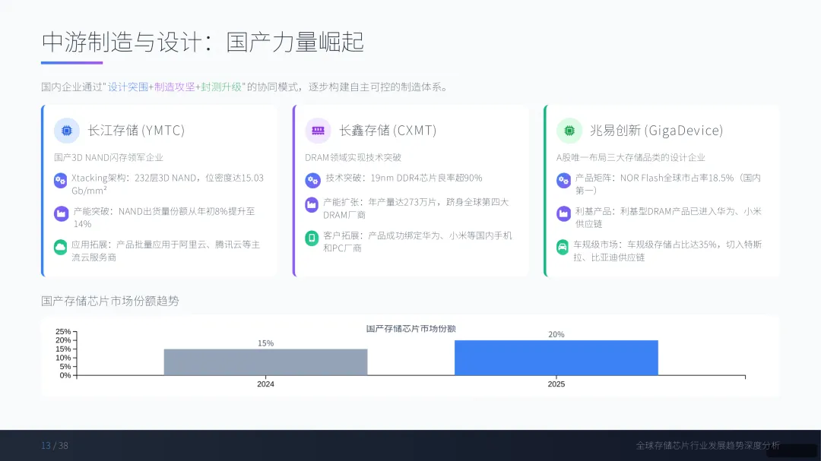
Task: Click the page number 13 / 38
Action: click(x=55, y=446)
